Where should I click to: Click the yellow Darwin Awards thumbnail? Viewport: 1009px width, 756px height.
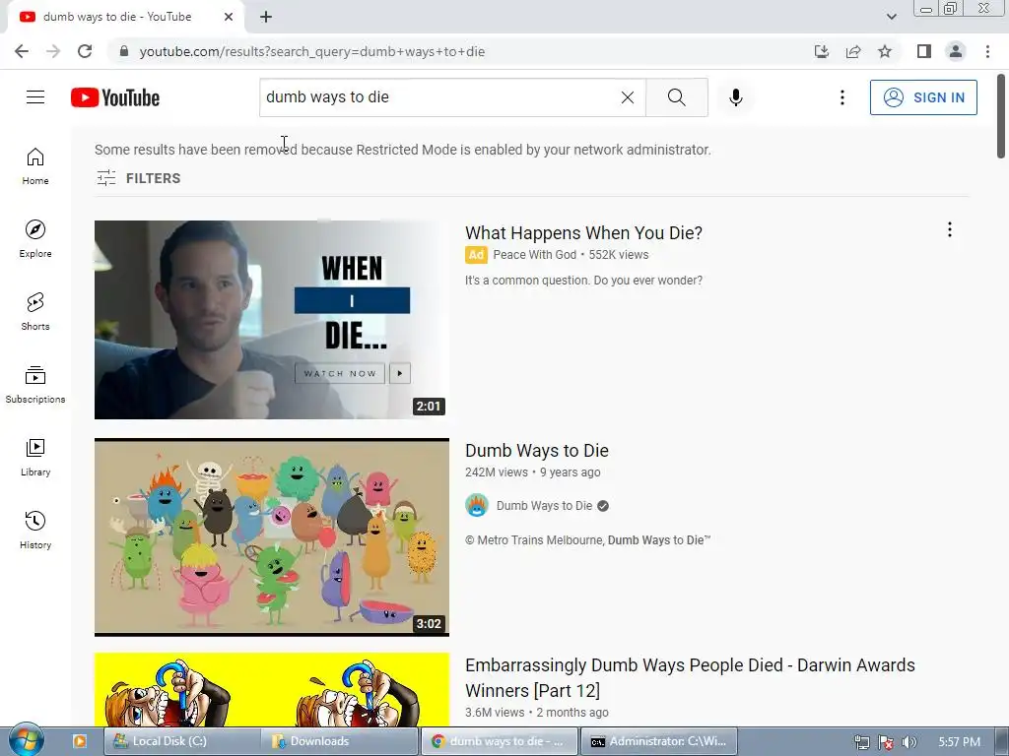[272, 690]
